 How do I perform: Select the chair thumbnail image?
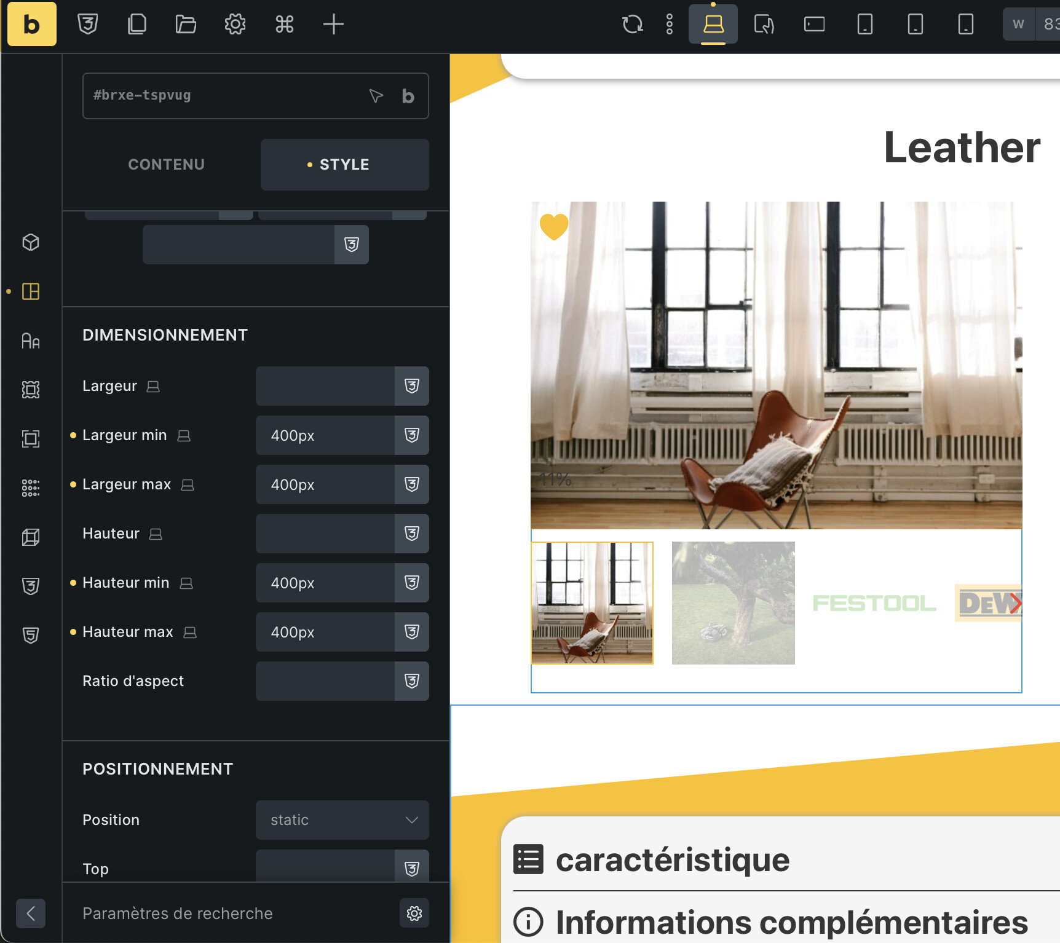[592, 603]
